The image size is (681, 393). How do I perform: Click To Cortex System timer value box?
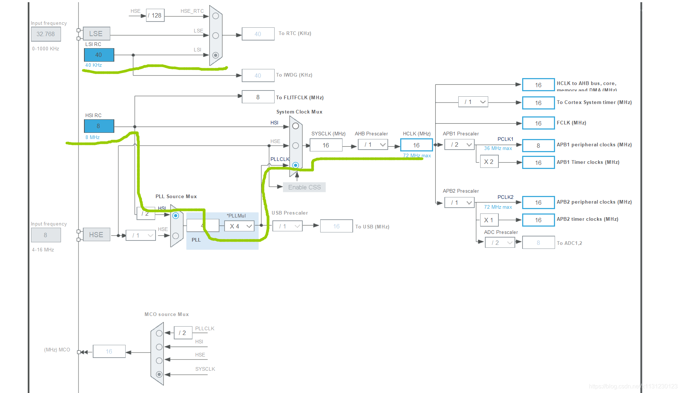(x=539, y=103)
